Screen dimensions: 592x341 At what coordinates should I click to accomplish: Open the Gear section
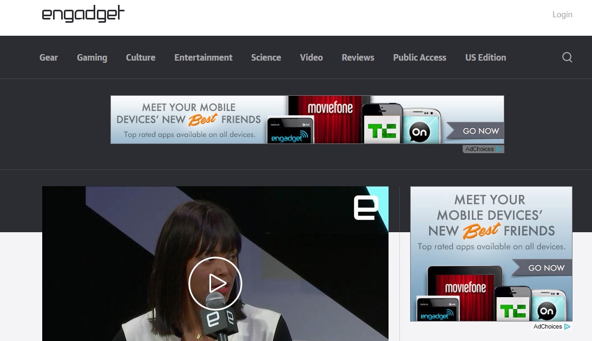(x=49, y=57)
